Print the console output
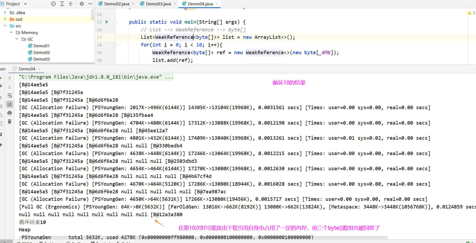This screenshot has width=476, height=243. (10, 113)
